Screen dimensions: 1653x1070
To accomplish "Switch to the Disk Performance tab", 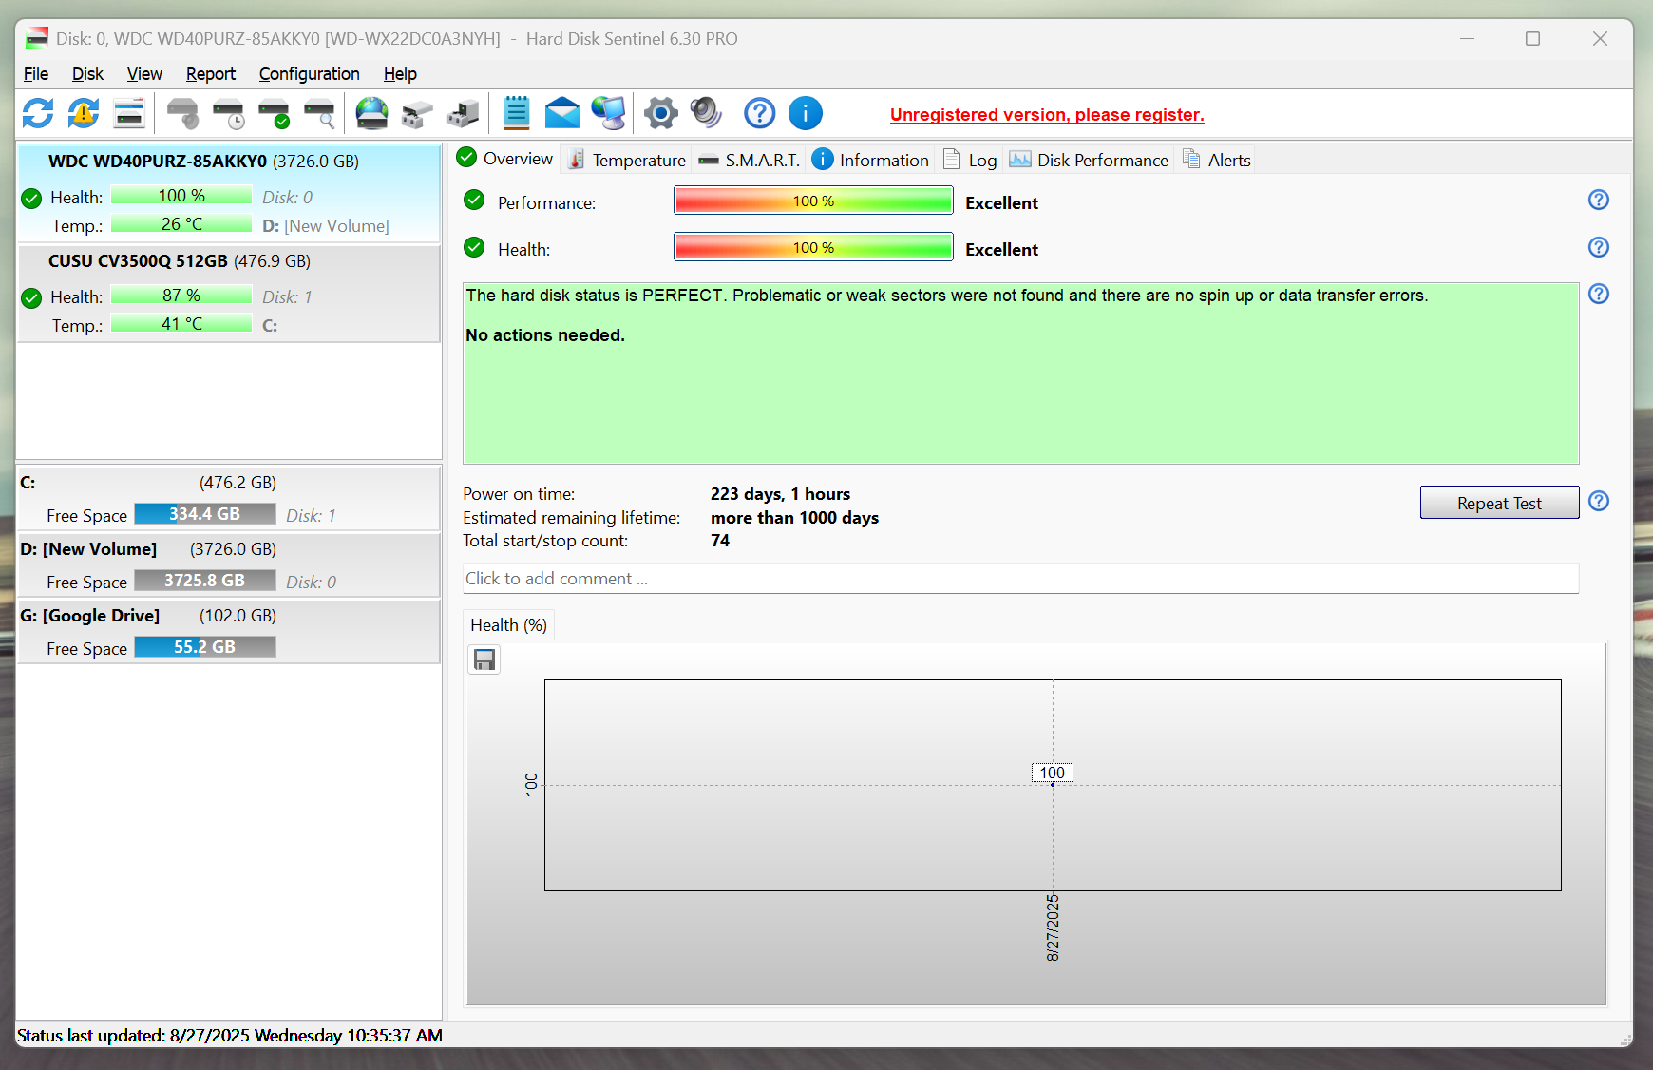I will [1089, 160].
